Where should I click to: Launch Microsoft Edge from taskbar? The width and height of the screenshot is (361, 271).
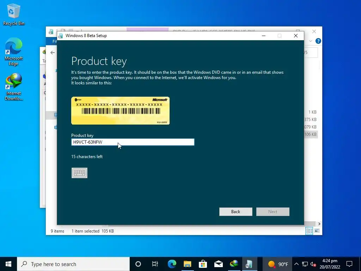point(172,264)
